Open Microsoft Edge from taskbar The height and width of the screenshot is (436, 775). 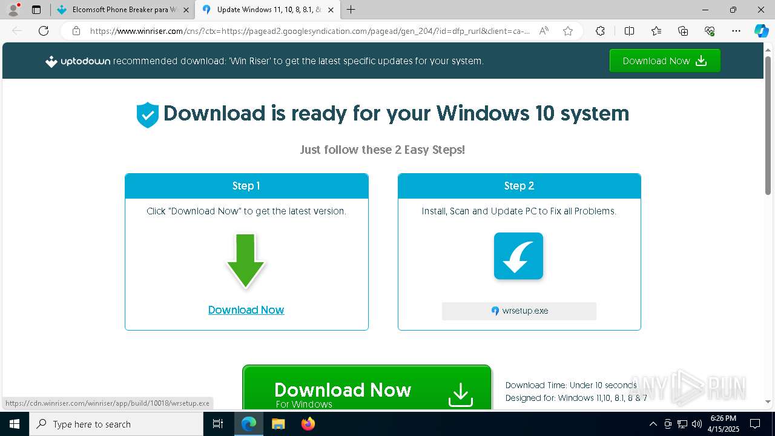click(249, 424)
